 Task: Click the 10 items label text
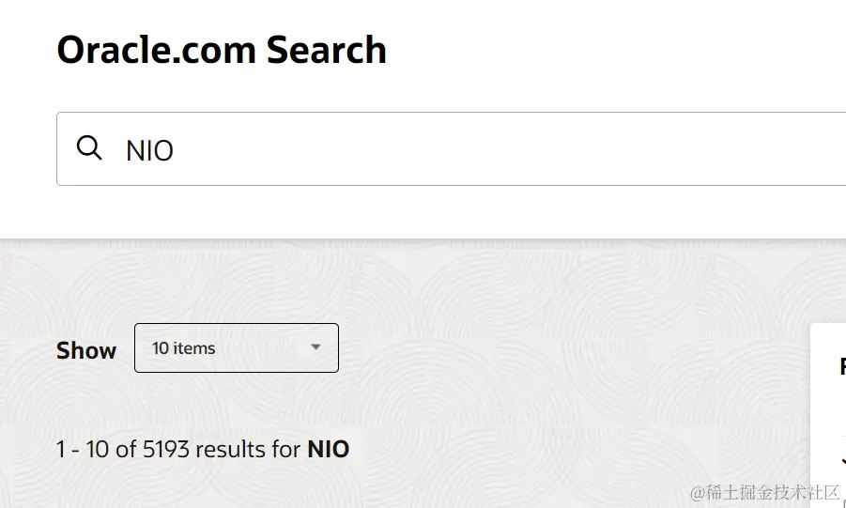pos(183,348)
